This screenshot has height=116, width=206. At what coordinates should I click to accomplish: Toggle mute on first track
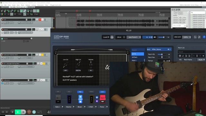tap(40, 20)
